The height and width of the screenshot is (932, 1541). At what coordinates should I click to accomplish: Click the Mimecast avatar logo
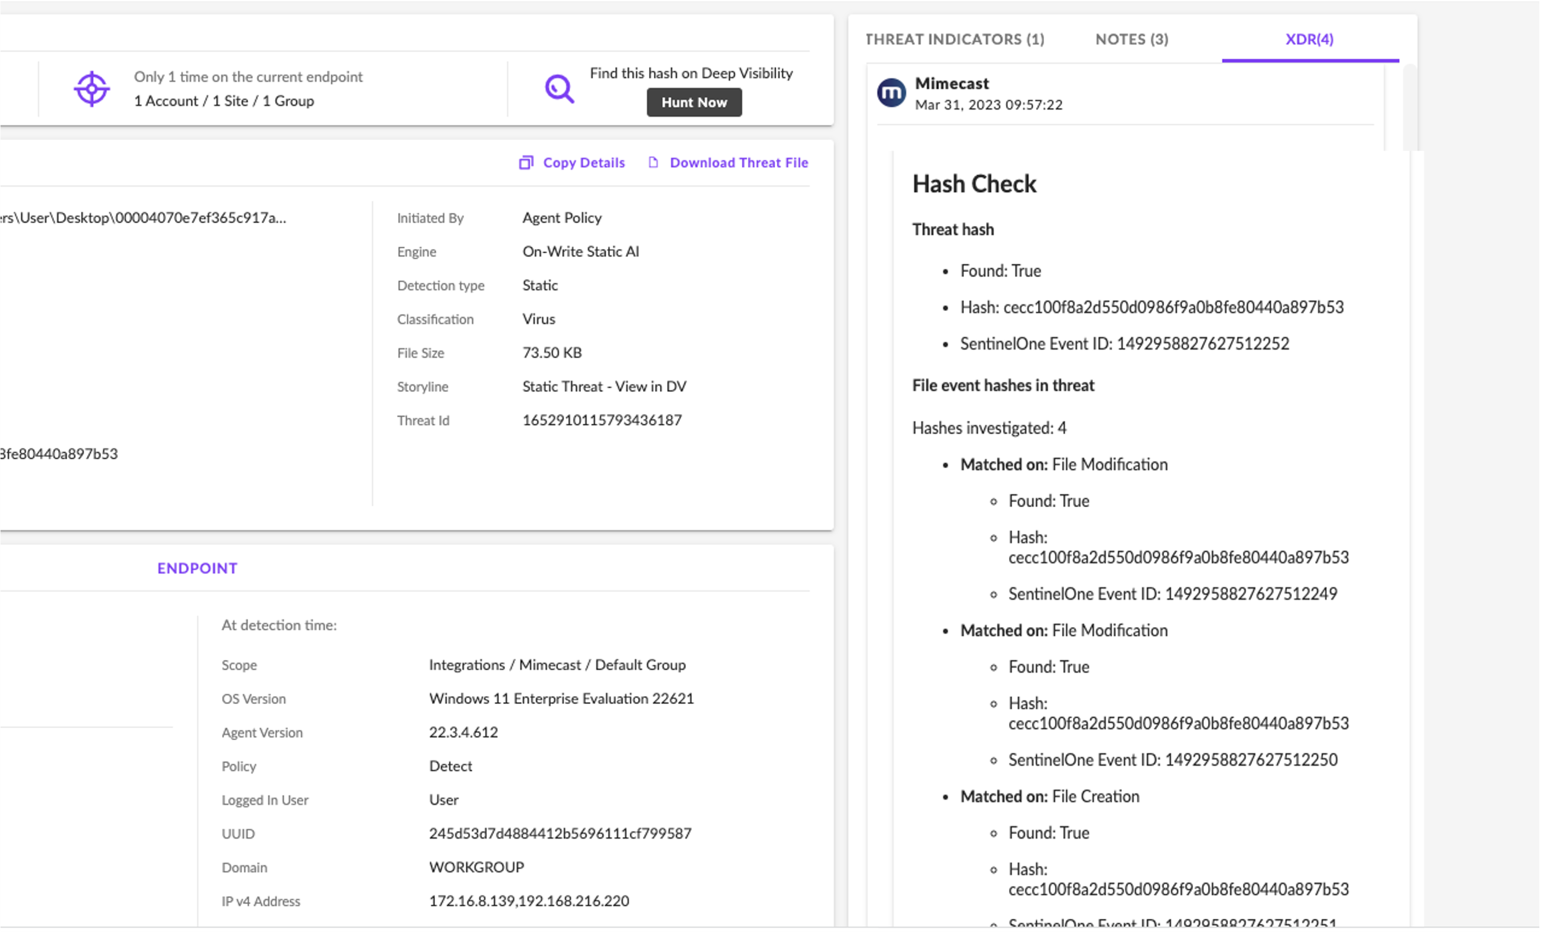pyautogui.click(x=891, y=93)
